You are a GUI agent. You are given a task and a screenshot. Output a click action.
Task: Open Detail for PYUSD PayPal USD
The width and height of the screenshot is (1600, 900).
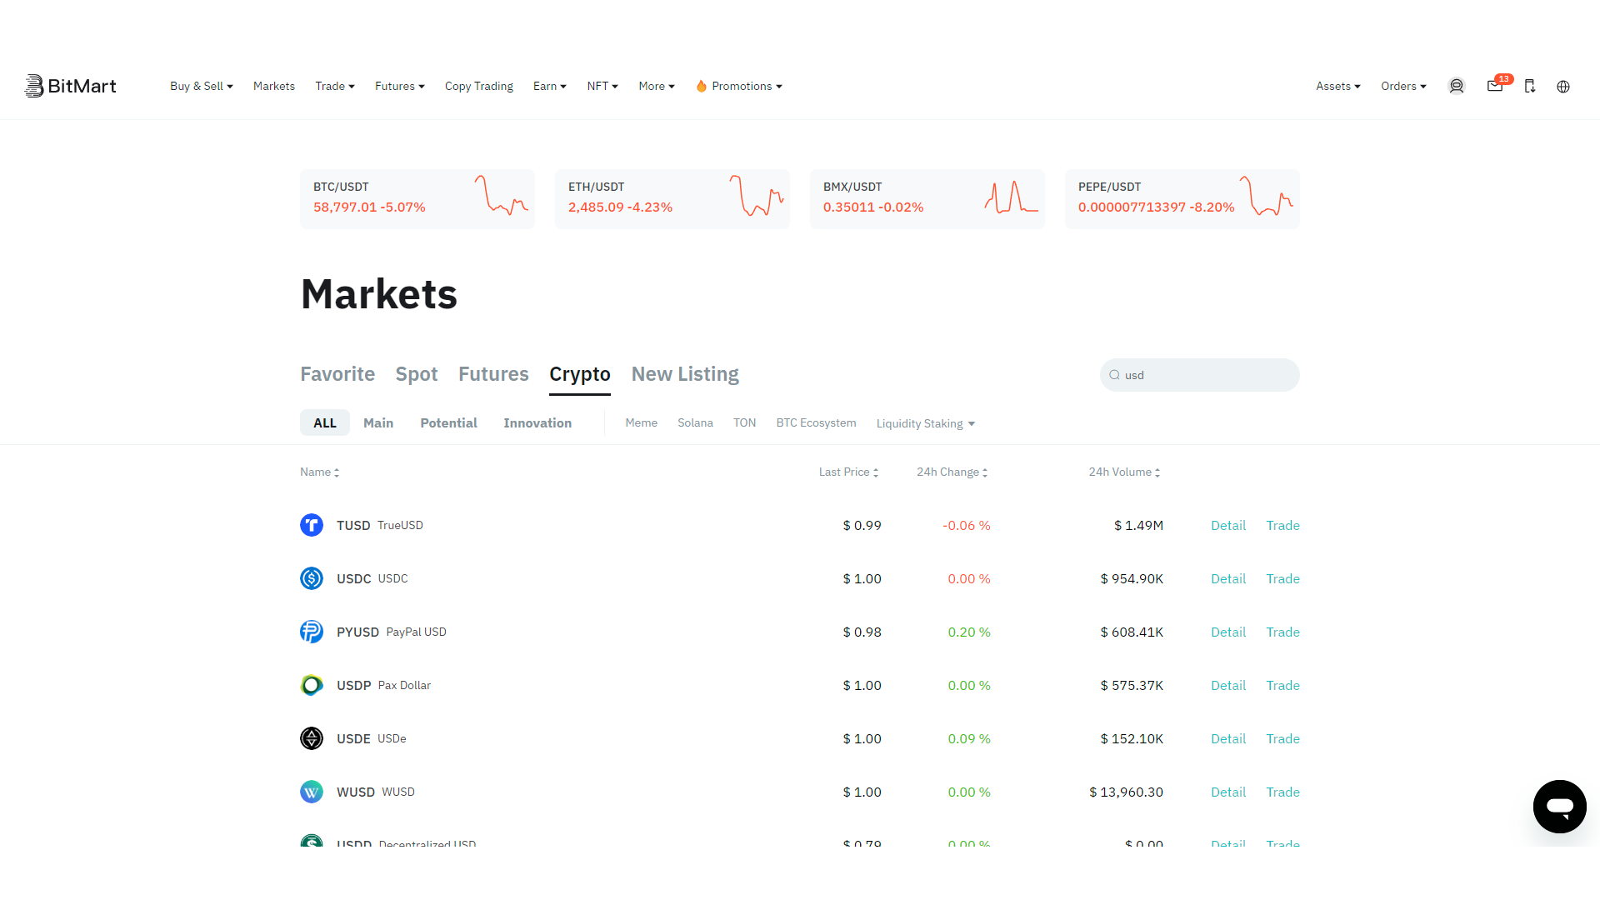click(1228, 632)
